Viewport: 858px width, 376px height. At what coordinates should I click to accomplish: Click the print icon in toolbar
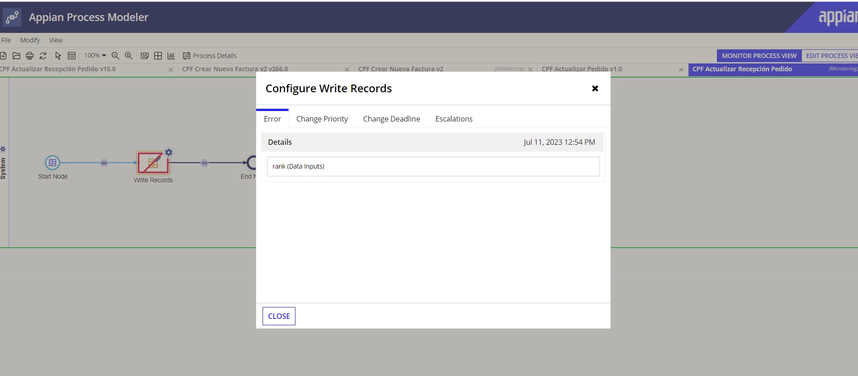30,56
